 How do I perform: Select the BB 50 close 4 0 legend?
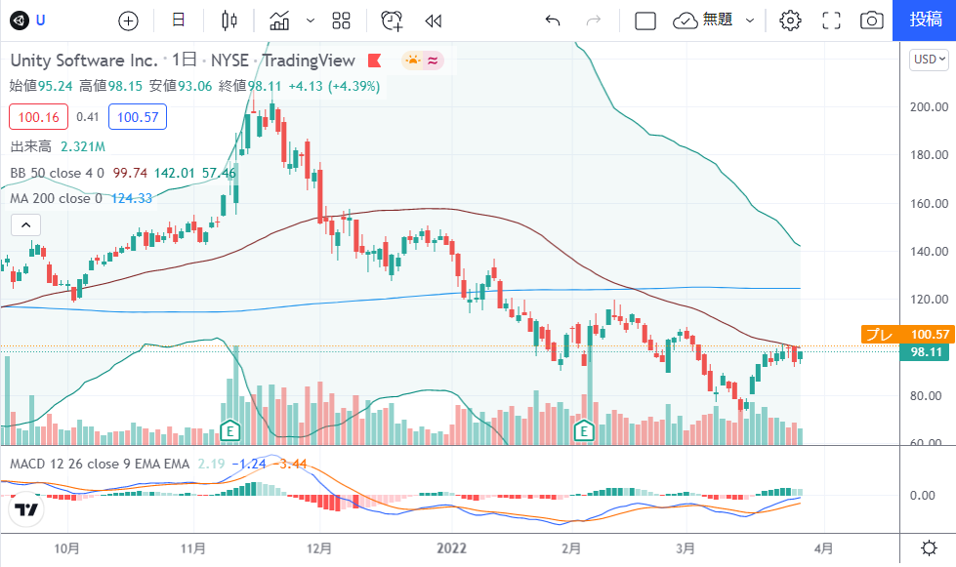[58, 173]
